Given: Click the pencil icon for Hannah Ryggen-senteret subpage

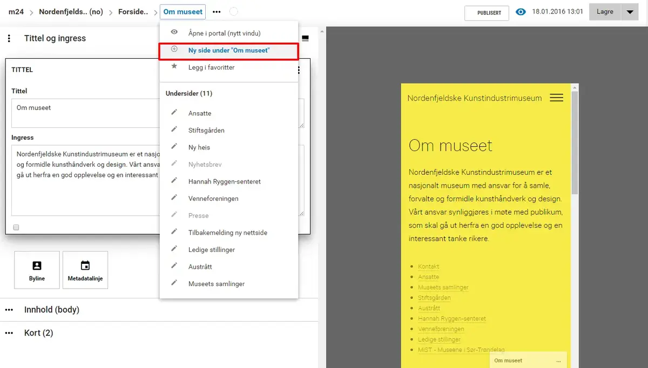Looking at the screenshot, I should pyautogui.click(x=174, y=181).
